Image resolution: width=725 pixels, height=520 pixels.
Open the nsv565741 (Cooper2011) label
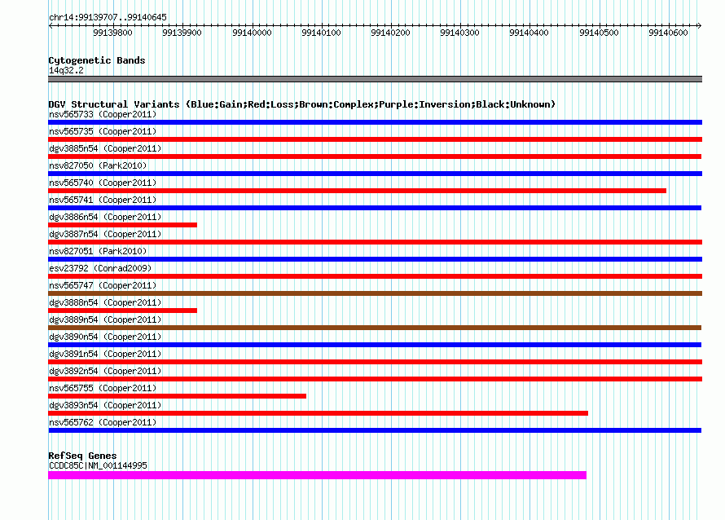tap(103, 200)
